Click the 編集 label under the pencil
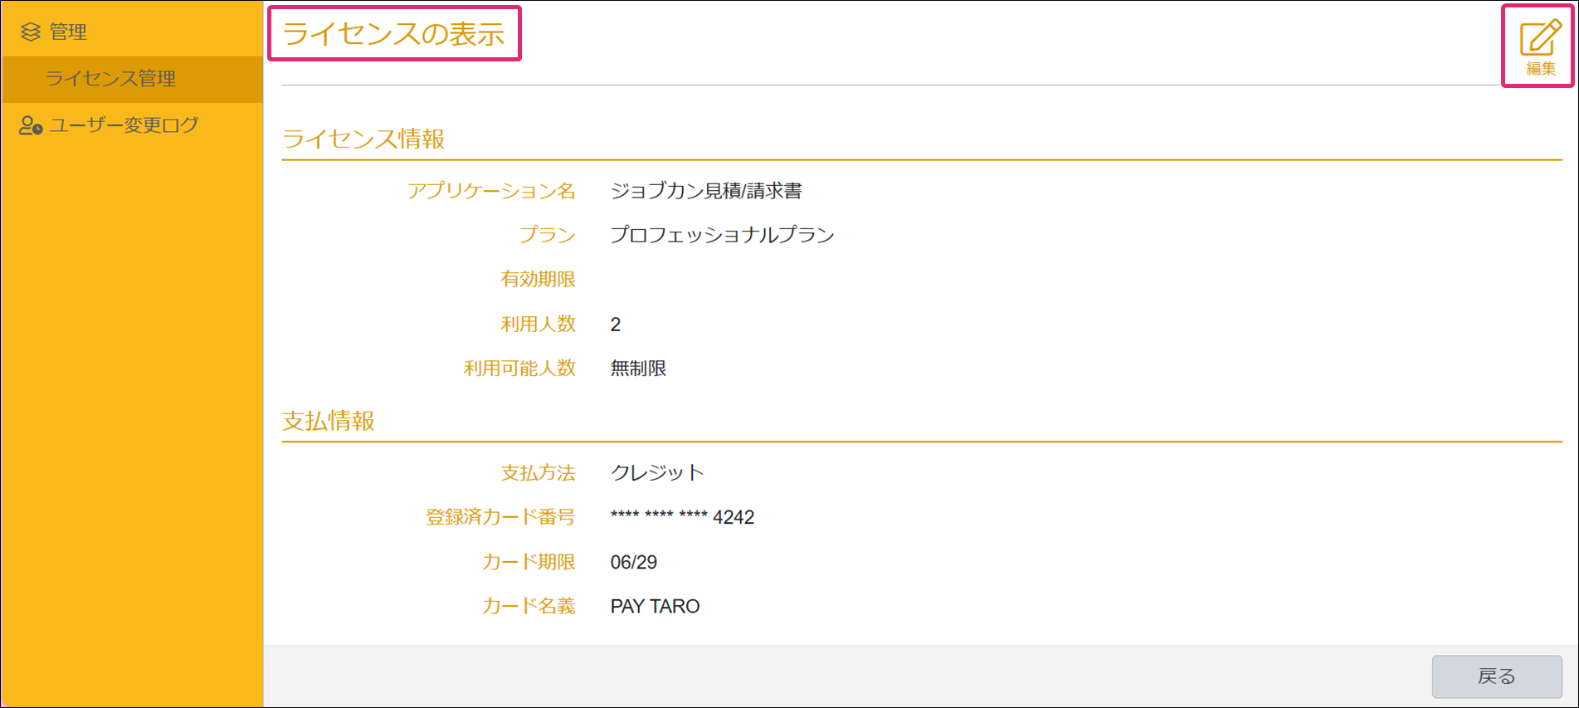Viewport: 1579px width, 708px height. [1541, 69]
